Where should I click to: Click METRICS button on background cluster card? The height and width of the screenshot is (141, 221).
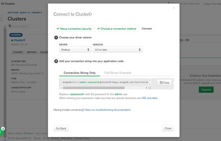(31, 52)
